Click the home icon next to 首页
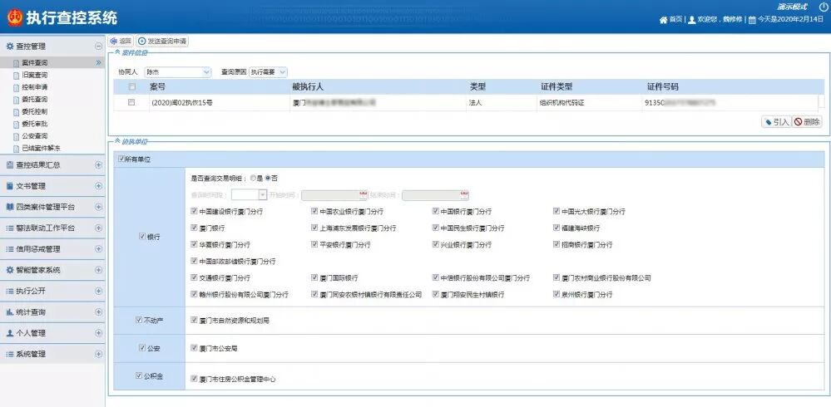 [663, 20]
